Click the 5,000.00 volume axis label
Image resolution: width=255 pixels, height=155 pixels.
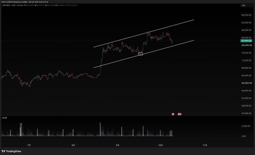click(246, 126)
